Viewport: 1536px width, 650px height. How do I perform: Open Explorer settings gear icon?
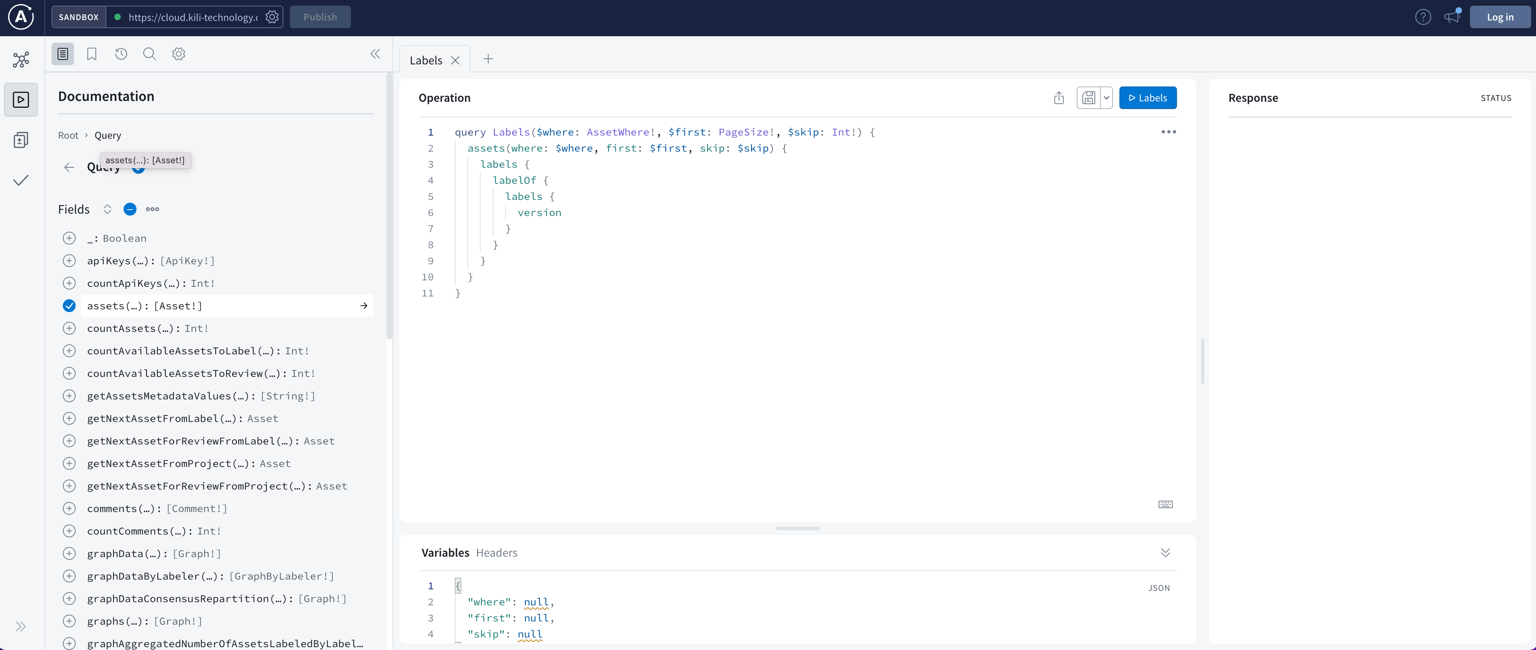(x=179, y=54)
